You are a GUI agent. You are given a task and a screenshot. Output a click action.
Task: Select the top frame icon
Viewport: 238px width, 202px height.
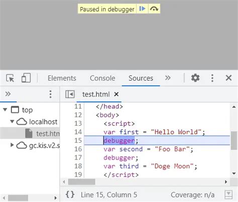(15, 110)
